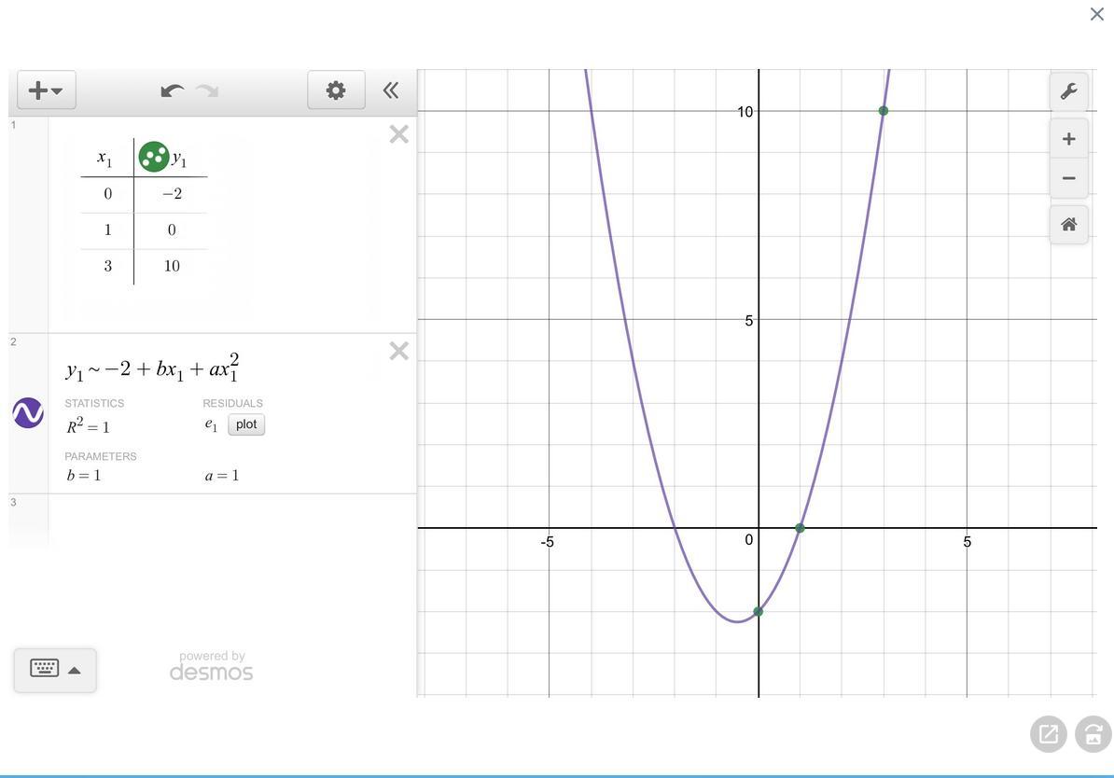Open expression list settings gear
1114x778 pixels.
(x=336, y=90)
